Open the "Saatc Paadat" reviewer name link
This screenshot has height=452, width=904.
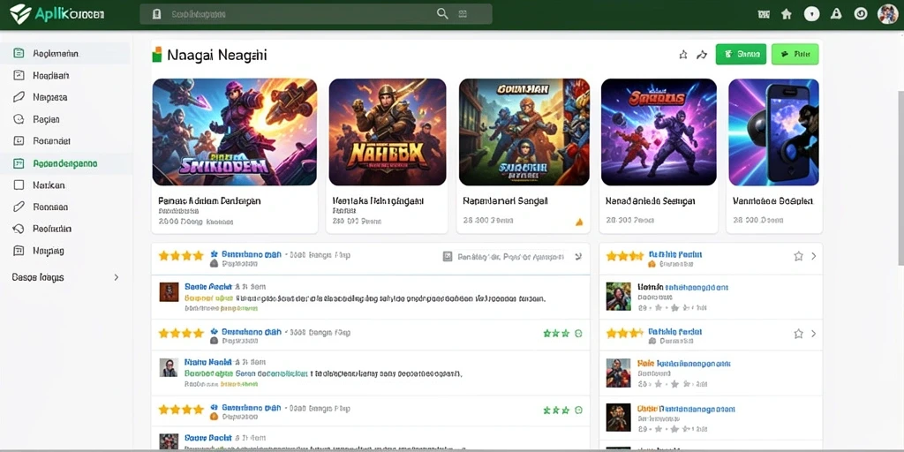pos(208,286)
